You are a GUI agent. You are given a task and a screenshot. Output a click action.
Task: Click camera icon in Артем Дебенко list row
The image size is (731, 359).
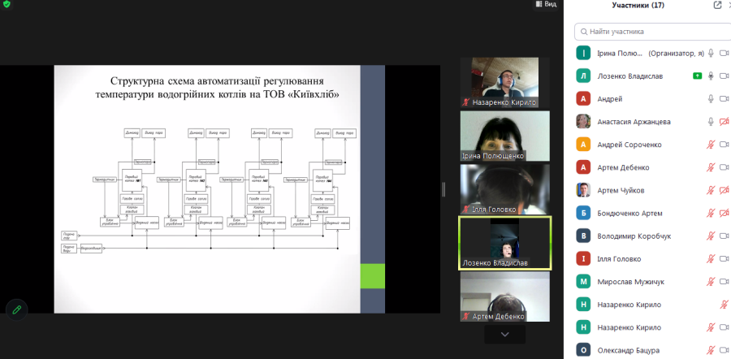pos(724,167)
